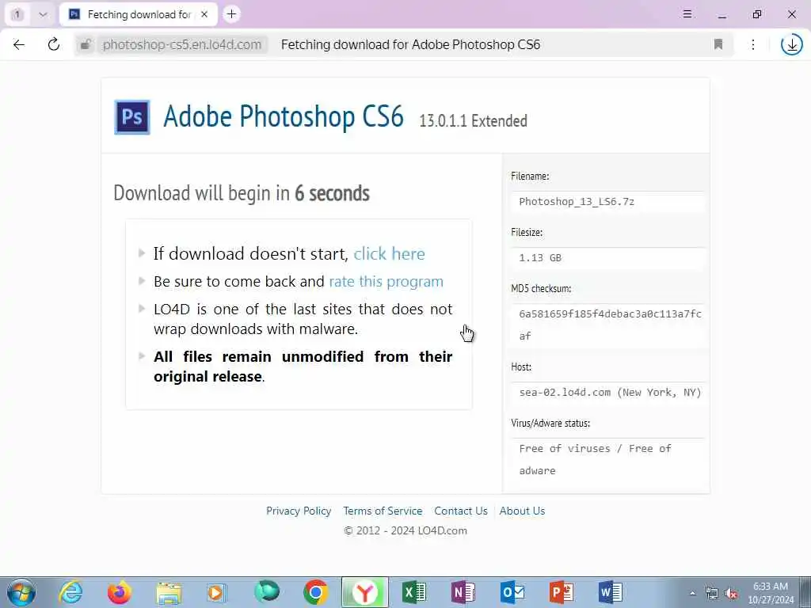811x608 pixels.
Task: Open the downloads arrow icon
Action: click(792, 44)
